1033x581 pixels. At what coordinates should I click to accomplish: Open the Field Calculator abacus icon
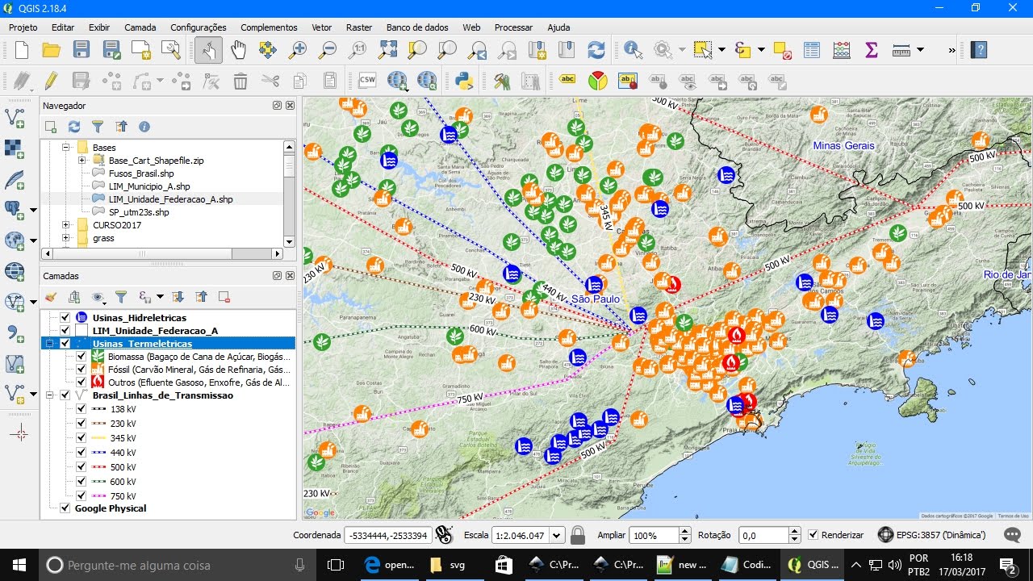click(x=842, y=50)
